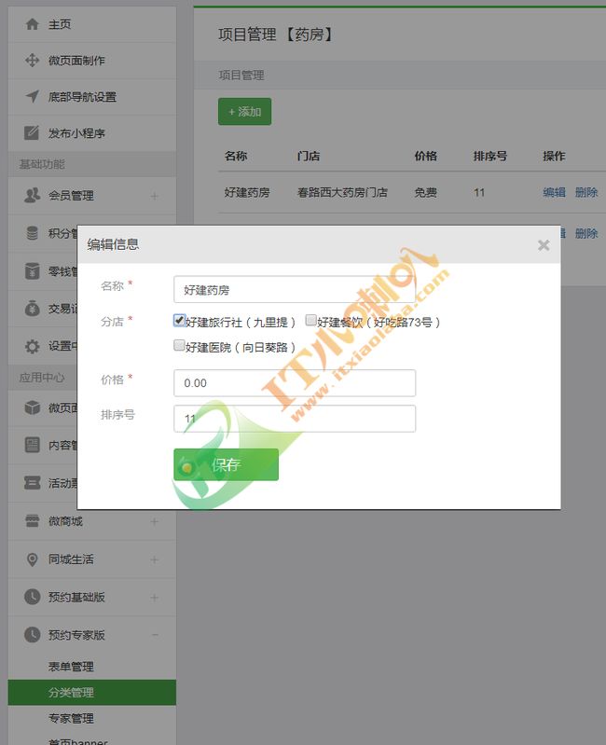Screen dimensions: 606x745
Task: Click the 名称 input field with 好建药房
Action: 295,289
